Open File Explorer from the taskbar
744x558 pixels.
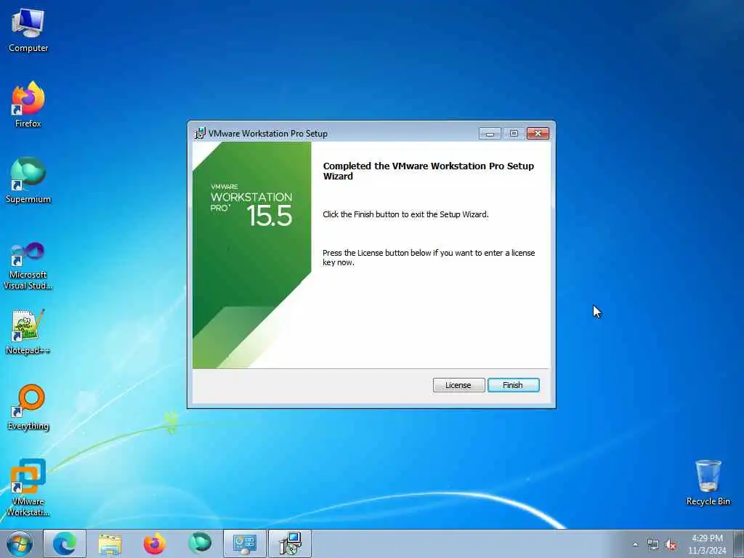[110, 543]
